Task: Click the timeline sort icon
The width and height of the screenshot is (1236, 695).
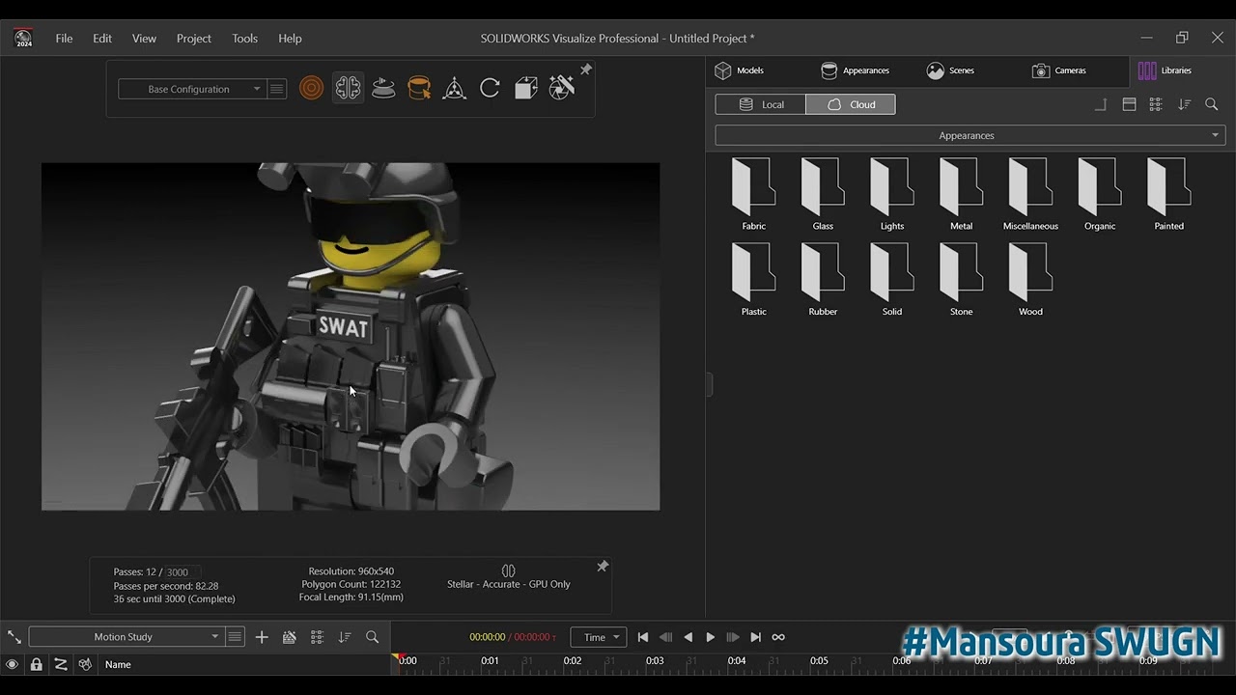Action: [x=345, y=637]
